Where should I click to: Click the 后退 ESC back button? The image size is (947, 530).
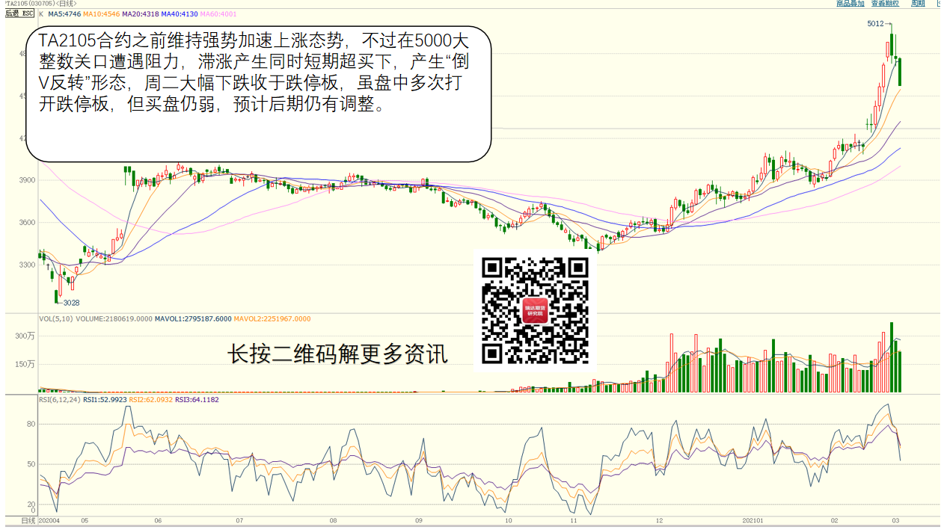(x=20, y=13)
